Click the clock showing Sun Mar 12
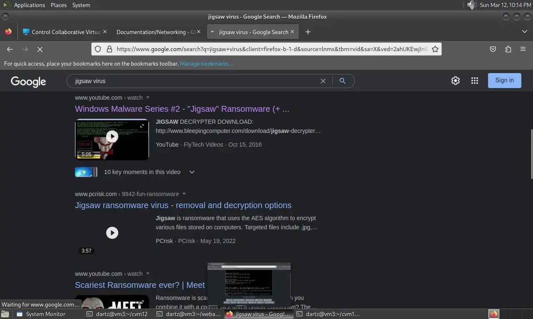 (505, 5)
